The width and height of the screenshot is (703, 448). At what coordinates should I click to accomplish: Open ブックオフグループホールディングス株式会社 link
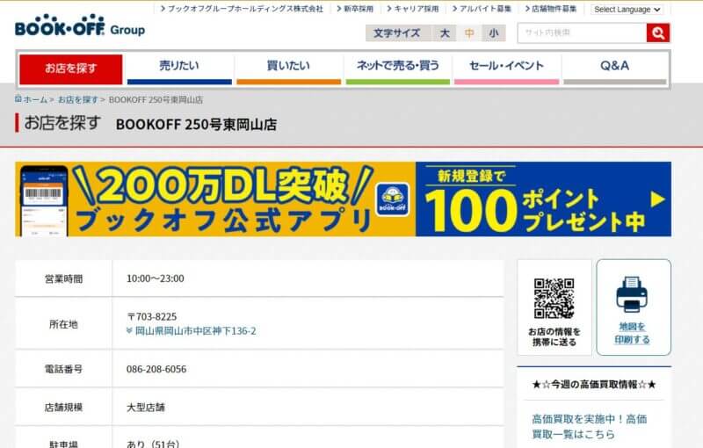(242, 9)
